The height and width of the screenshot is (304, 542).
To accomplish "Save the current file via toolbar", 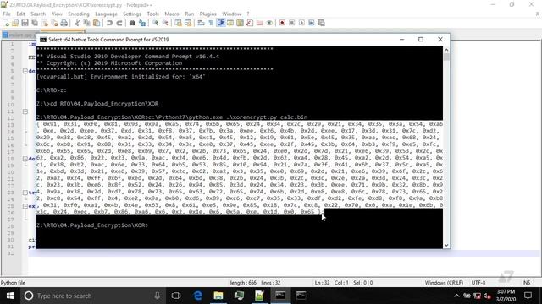I will (x=25, y=23).
